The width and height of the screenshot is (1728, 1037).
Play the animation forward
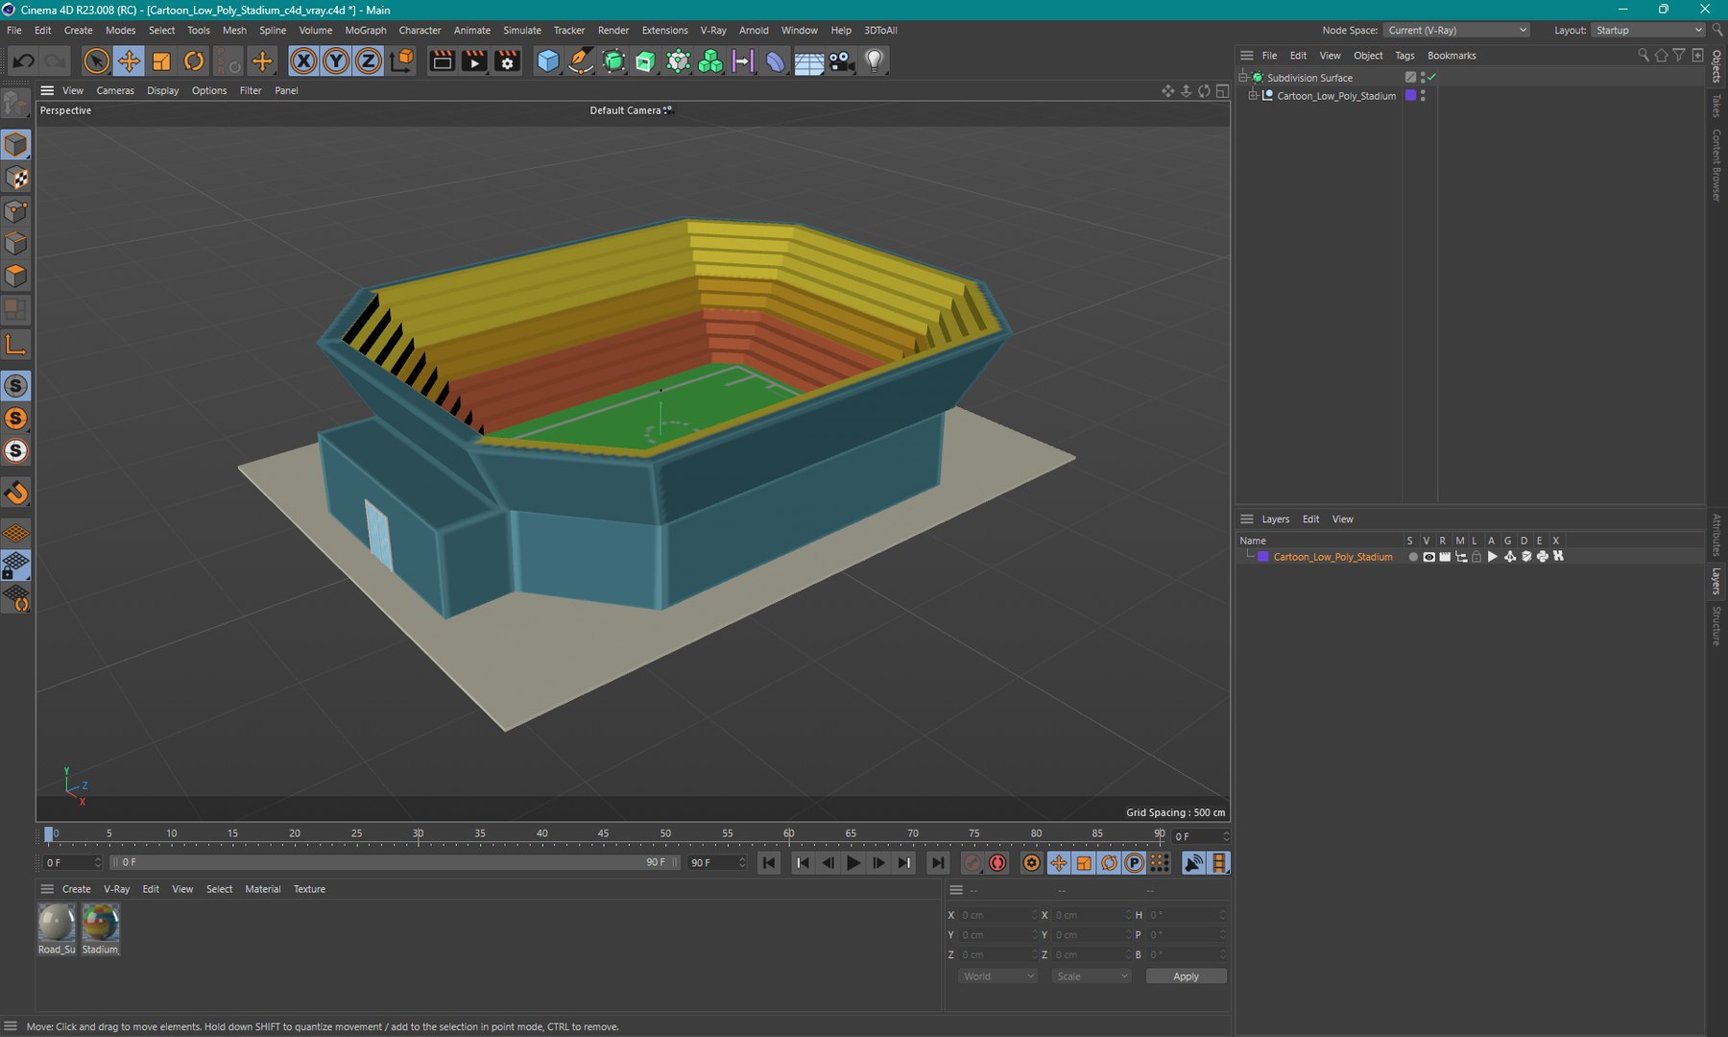click(852, 863)
